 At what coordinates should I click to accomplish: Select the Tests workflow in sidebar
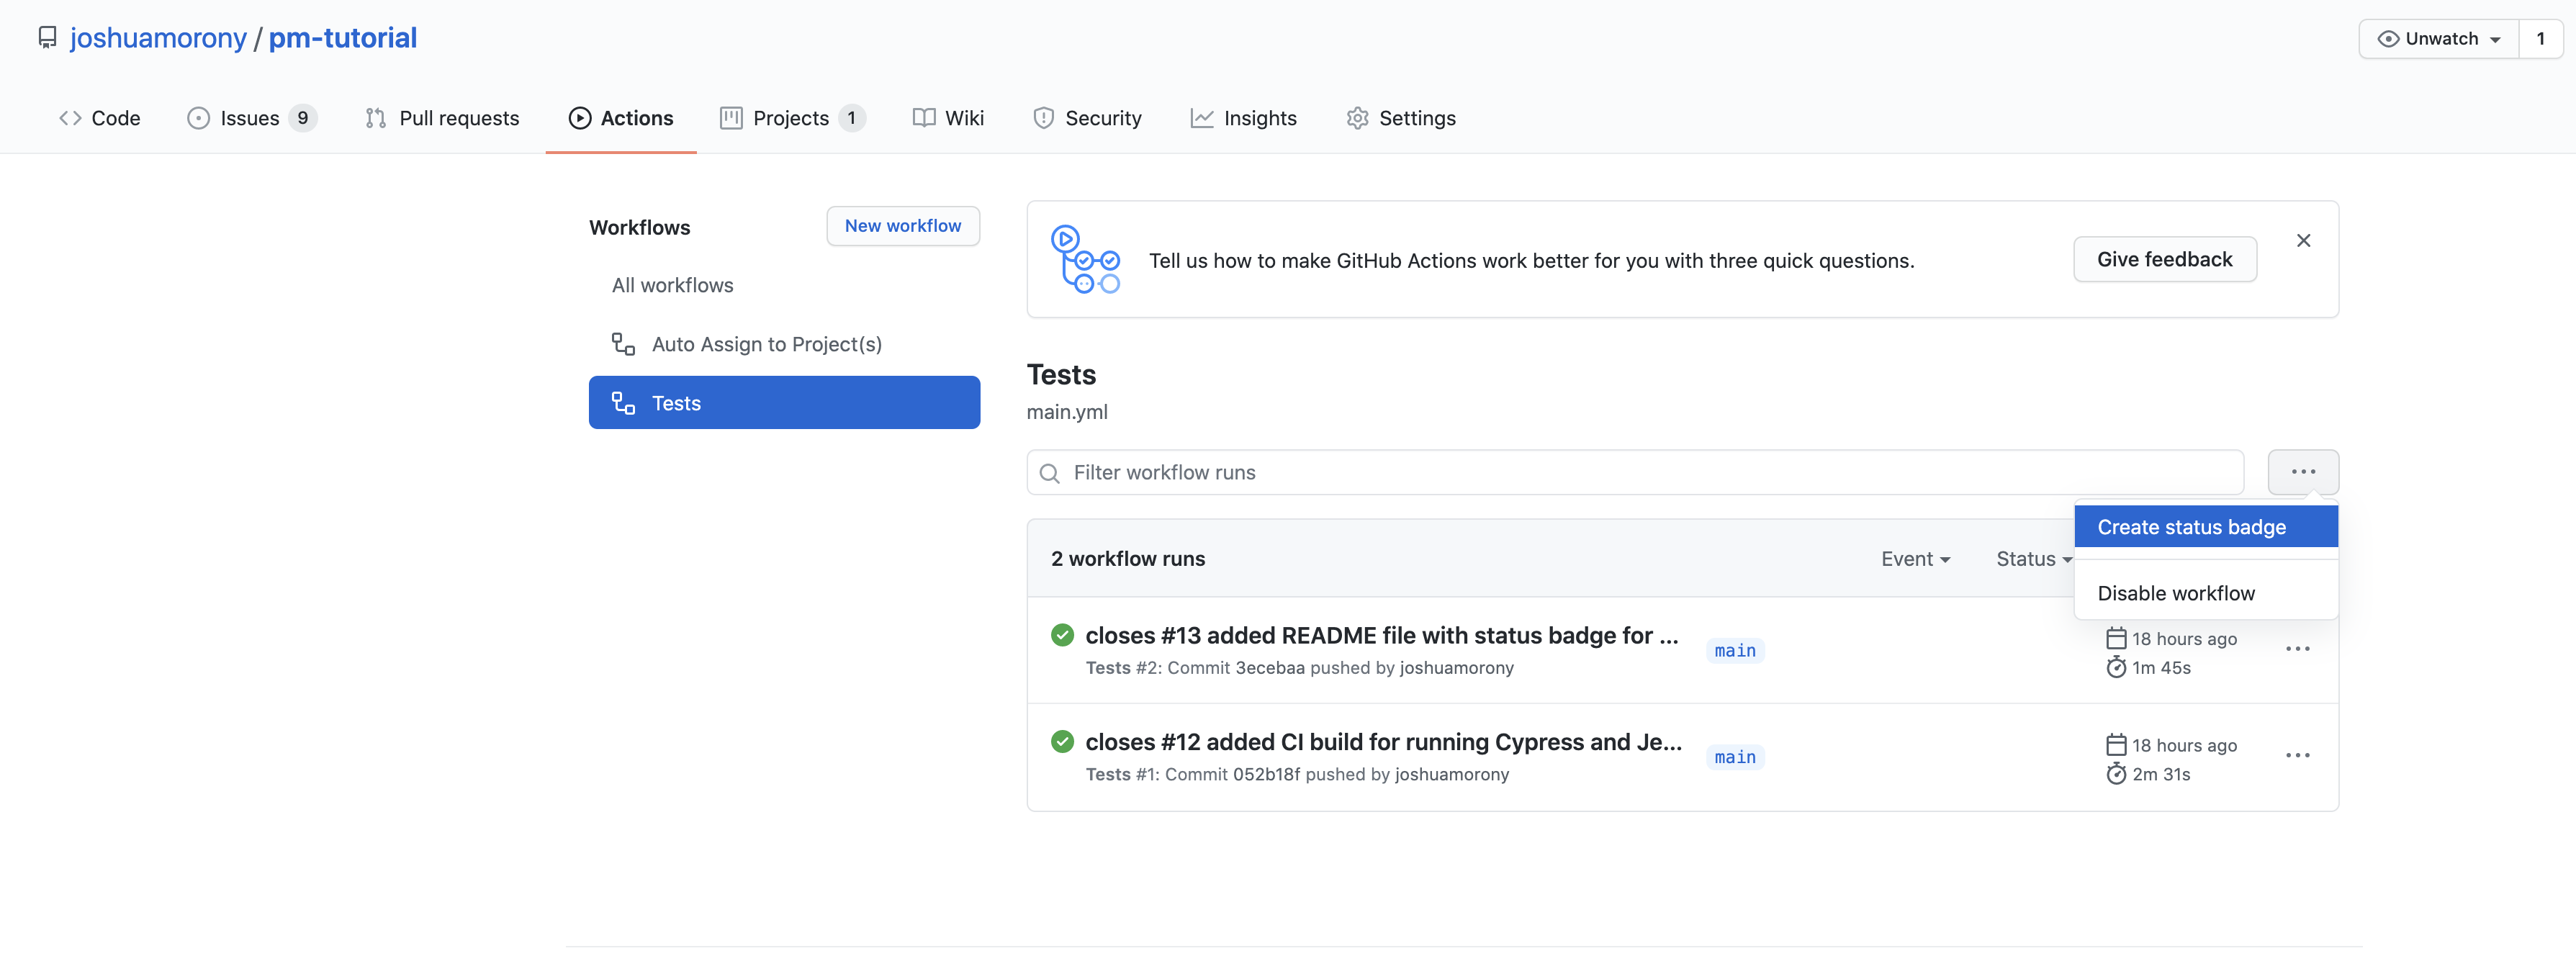(784, 403)
